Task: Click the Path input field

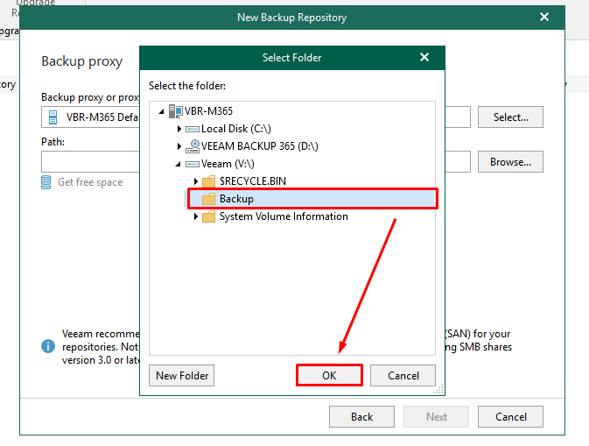Action: coord(90,162)
